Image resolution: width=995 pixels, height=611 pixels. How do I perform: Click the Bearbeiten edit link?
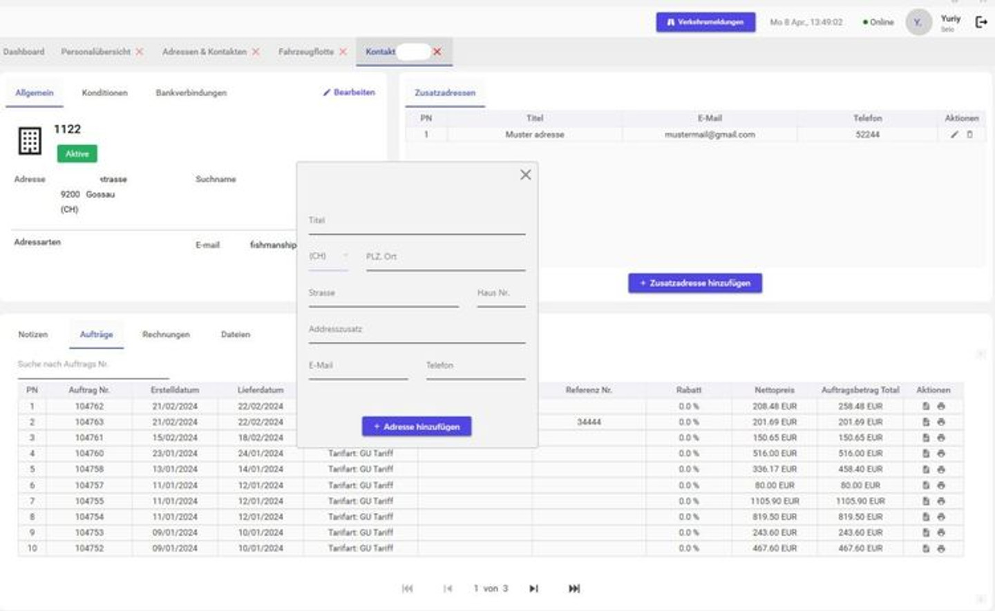(x=349, y=93)
